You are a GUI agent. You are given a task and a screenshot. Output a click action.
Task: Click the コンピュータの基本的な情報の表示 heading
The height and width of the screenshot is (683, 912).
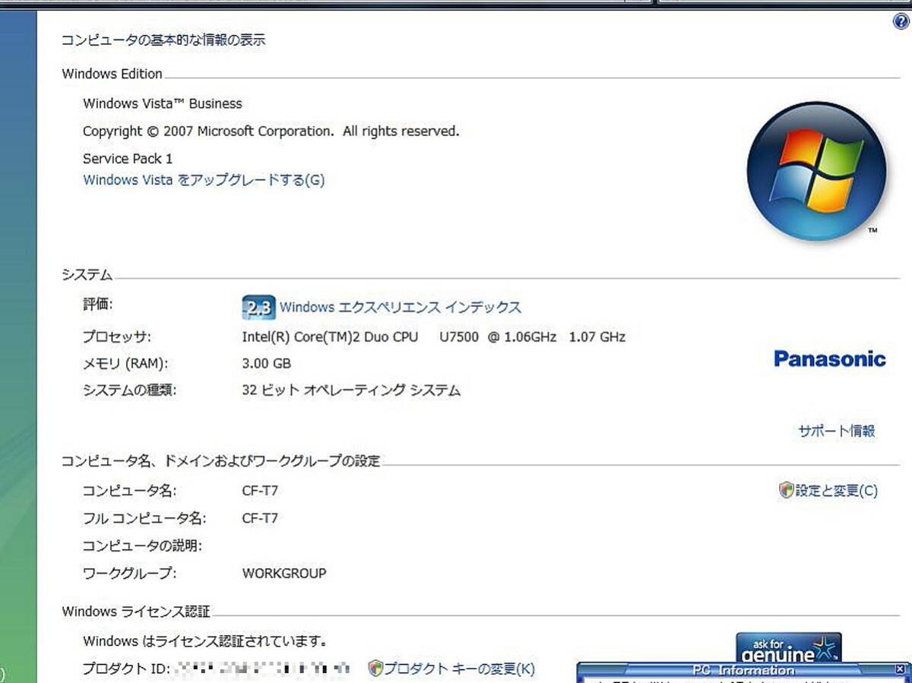tap(163, 40)
